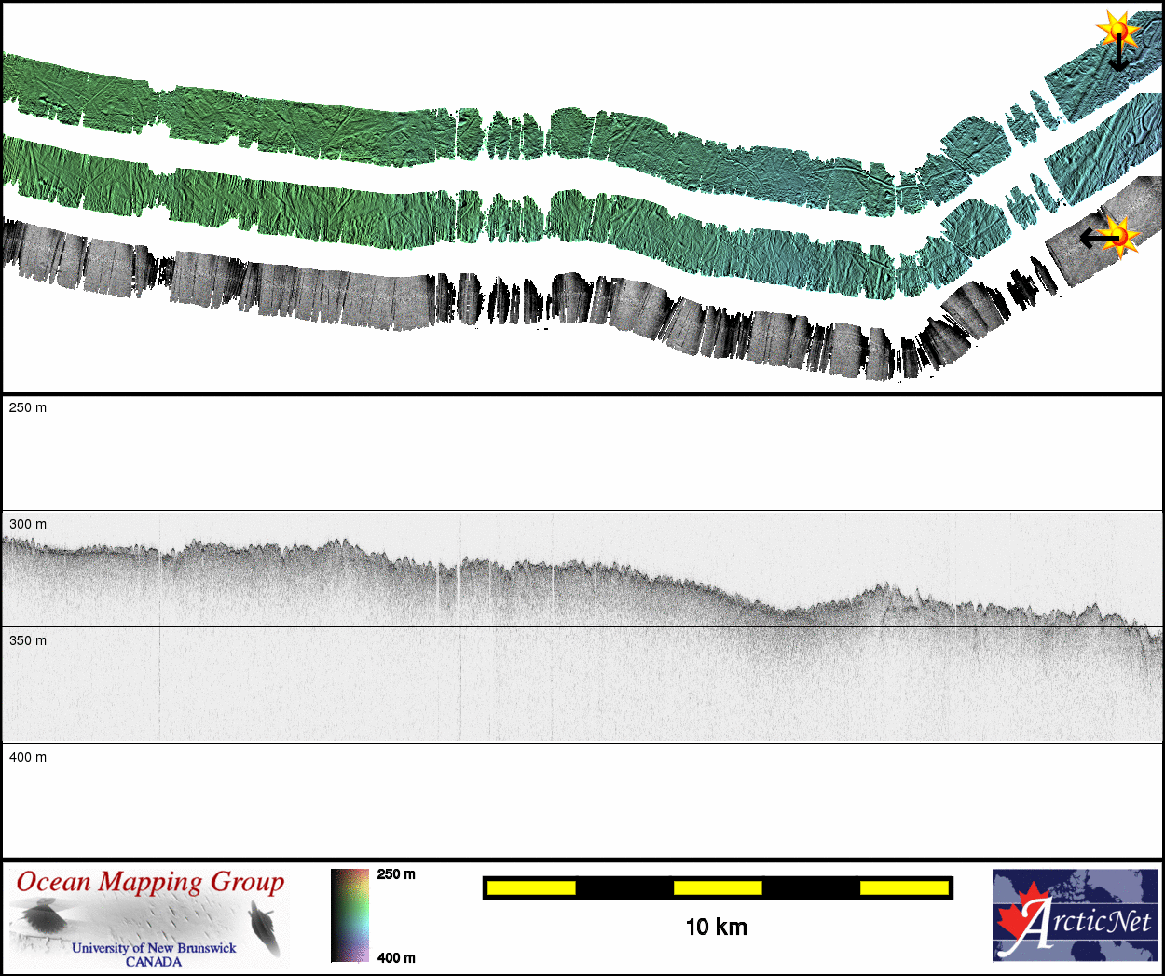This screenshot has width=1165, height=976.
Task: Click the '400 m' depth label on the profile
Action: [28, 757]
